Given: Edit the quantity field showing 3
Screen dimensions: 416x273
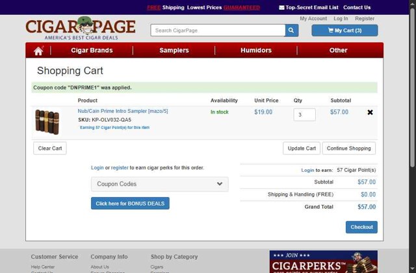Looking at the screenshot, I should point(304,115).
